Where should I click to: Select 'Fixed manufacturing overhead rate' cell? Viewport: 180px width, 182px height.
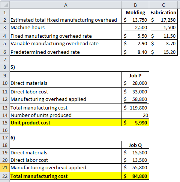point(66,36)
